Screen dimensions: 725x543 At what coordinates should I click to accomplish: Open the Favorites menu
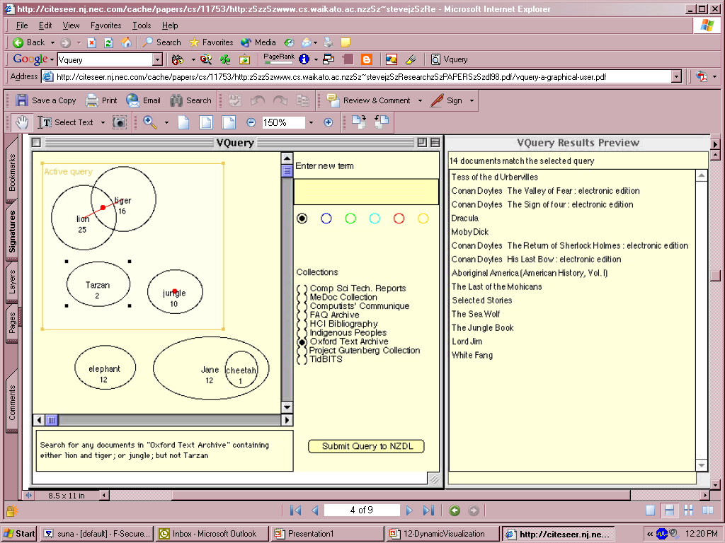point(105,25)
